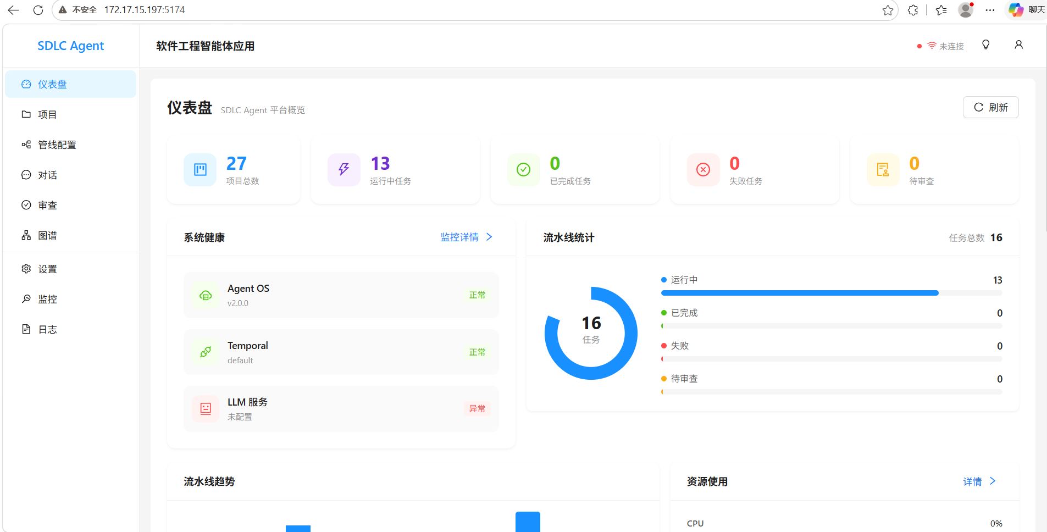Click the 待审查 progress bar in 流水线统计

coord(832,392)
